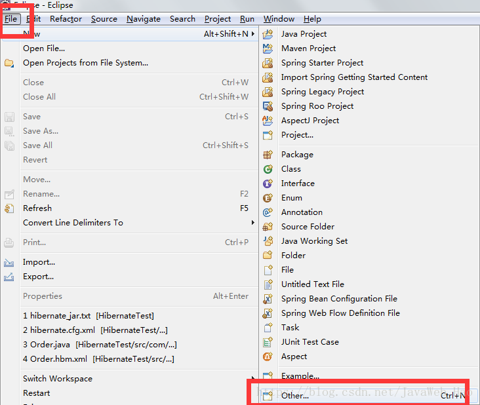This screenshot has width=480, height=405.
Task: Click the Java Working Set icon
Action: (x=268, y=241)
